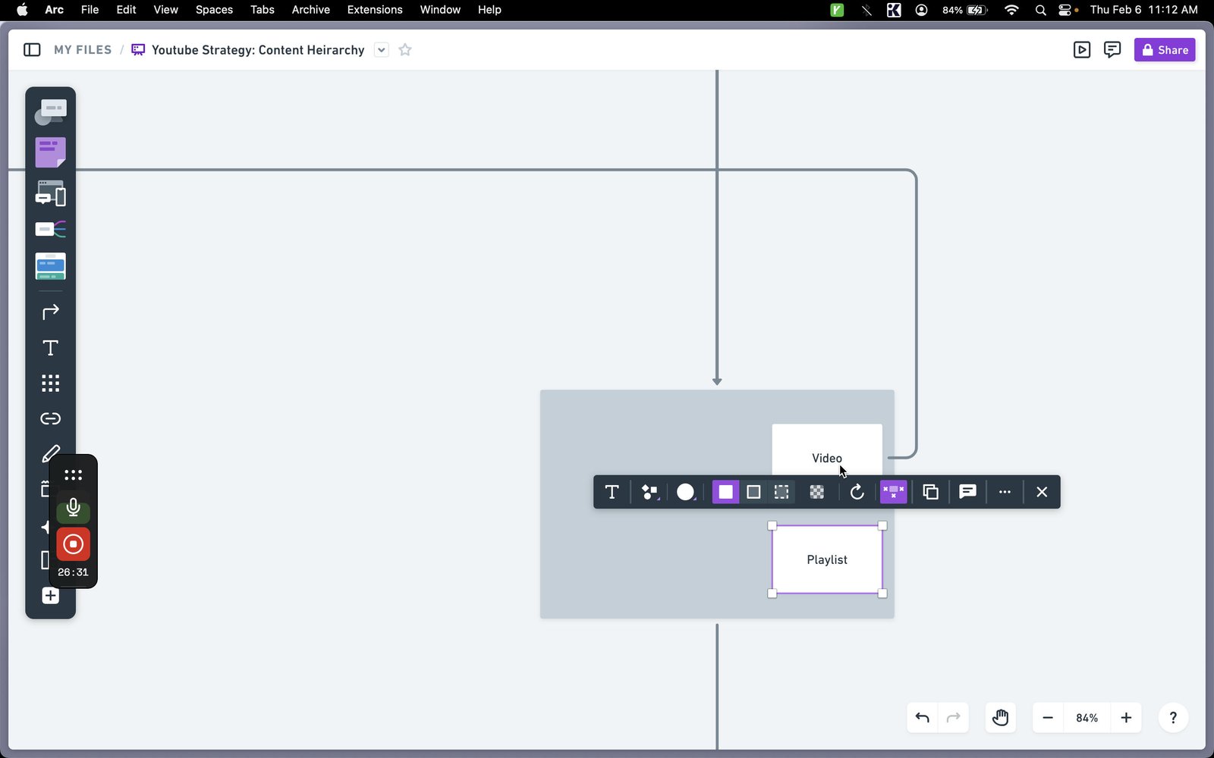Open the shape type dropdown in toolbar
The height and width of the screenshot is (758, 1214).
(x=650, y=492)
